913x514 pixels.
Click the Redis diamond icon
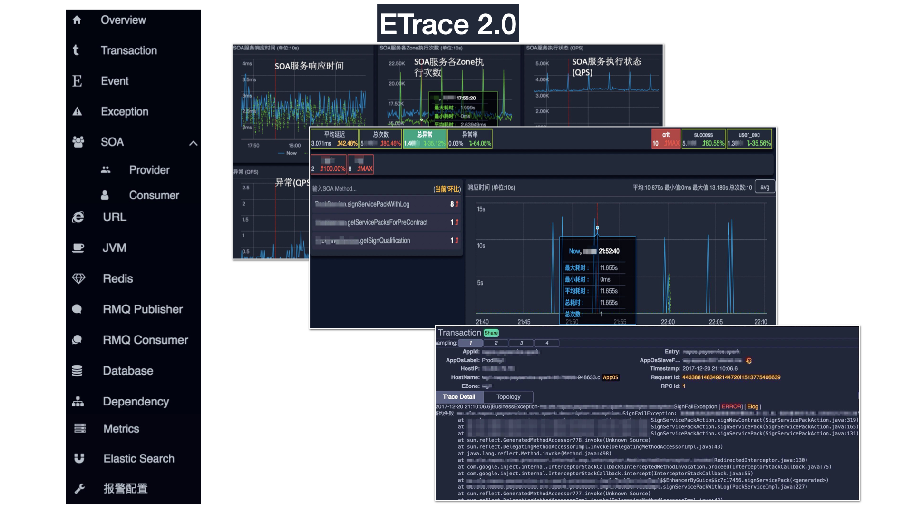pos(78,278)
